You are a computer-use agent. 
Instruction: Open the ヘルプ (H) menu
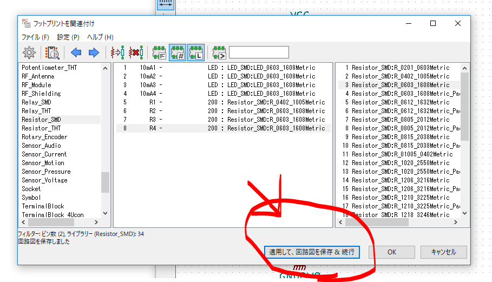pos(100,37)
